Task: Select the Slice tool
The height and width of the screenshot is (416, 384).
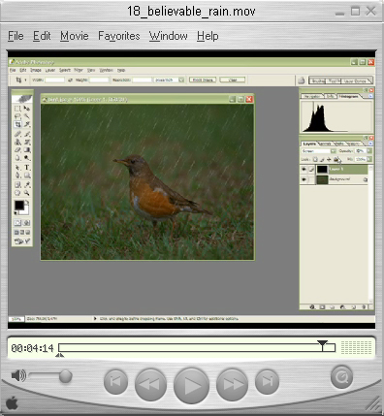Action: tap(27, 124)
